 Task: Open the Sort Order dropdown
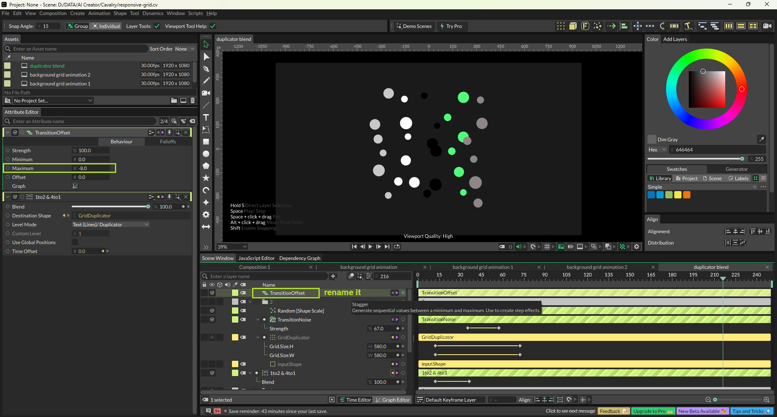(185, 49)
